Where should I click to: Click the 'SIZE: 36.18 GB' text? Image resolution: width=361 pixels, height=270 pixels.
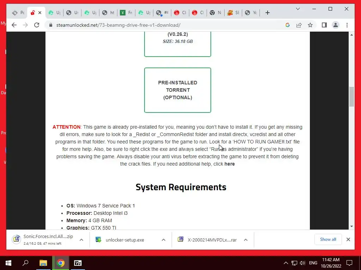coord(178,41)
